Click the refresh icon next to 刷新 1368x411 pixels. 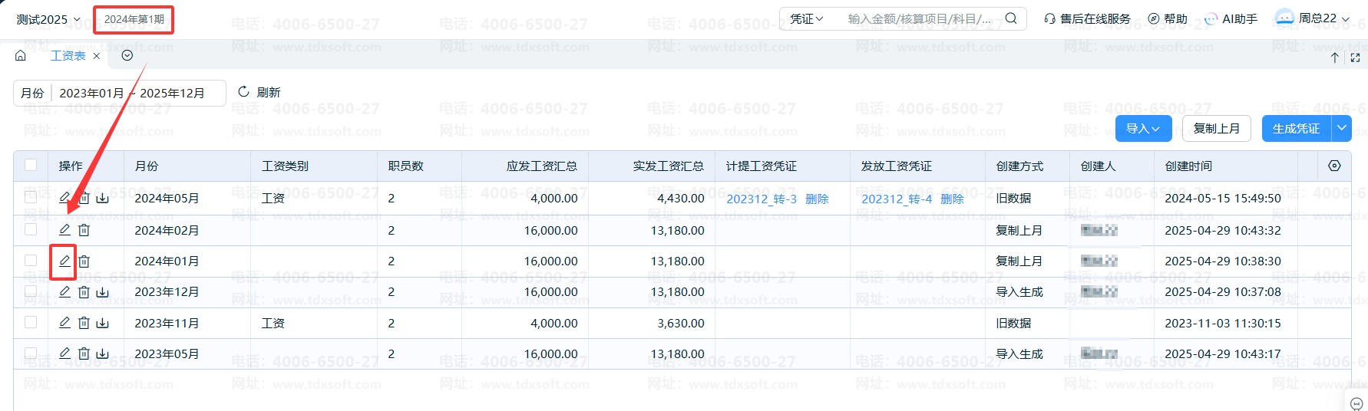pos(244,92)
